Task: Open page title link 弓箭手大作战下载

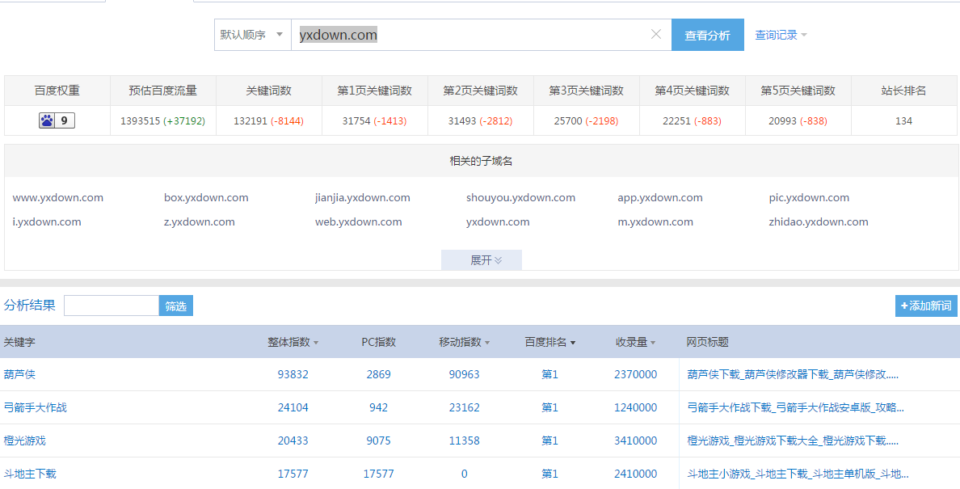Action: 795,407
